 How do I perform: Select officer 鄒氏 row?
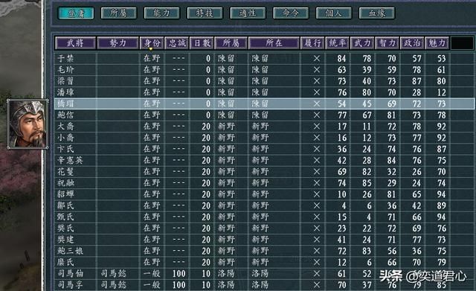[264, 205]
